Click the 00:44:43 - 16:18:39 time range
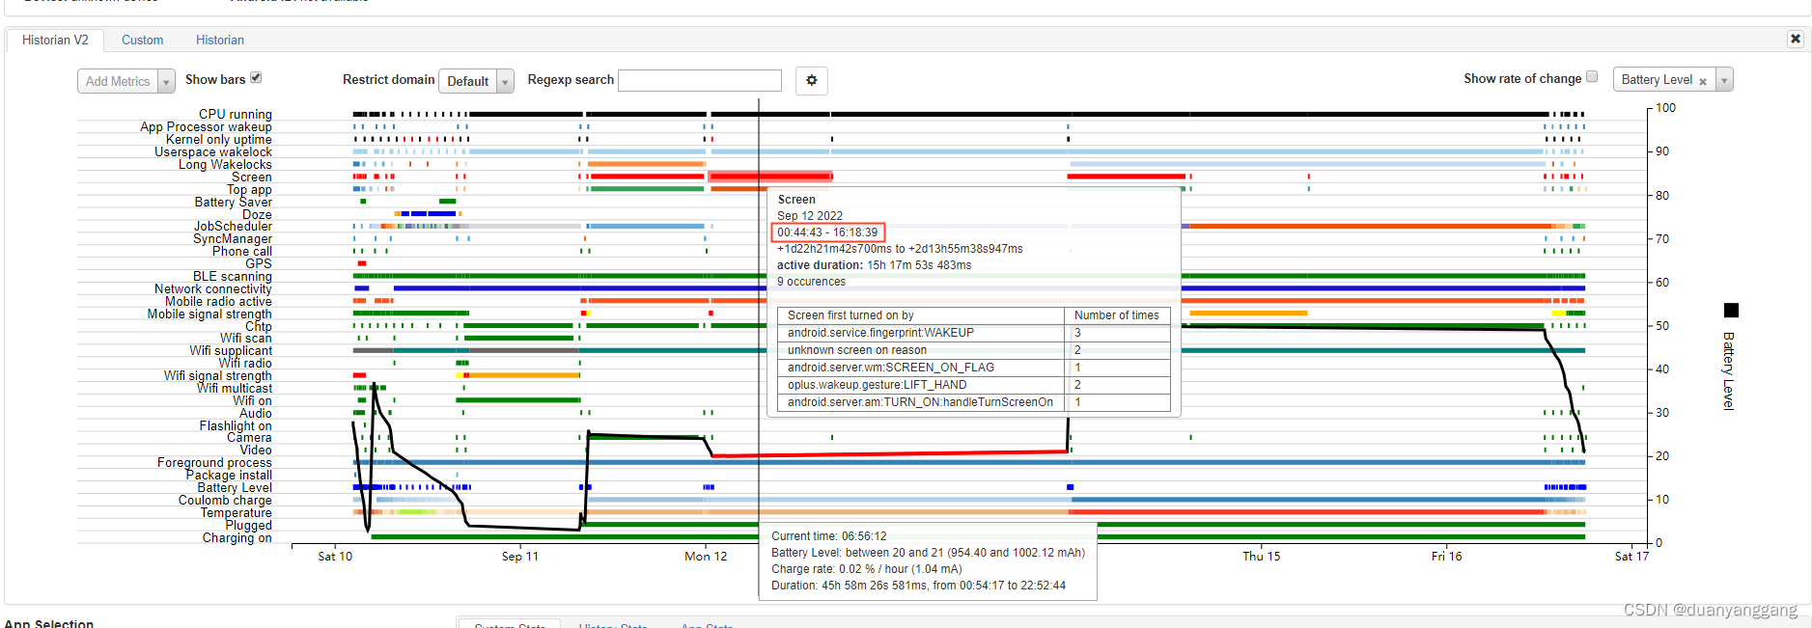Viewport: 1812px width, 628px height. coord(827,232)
